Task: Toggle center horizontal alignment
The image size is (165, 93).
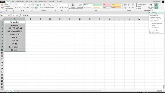Action: (x=36, y=7)
